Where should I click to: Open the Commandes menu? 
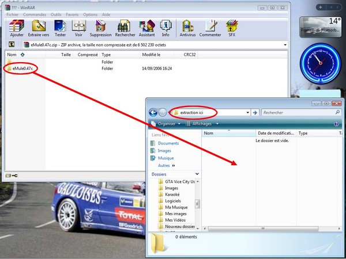coord(35,14)
